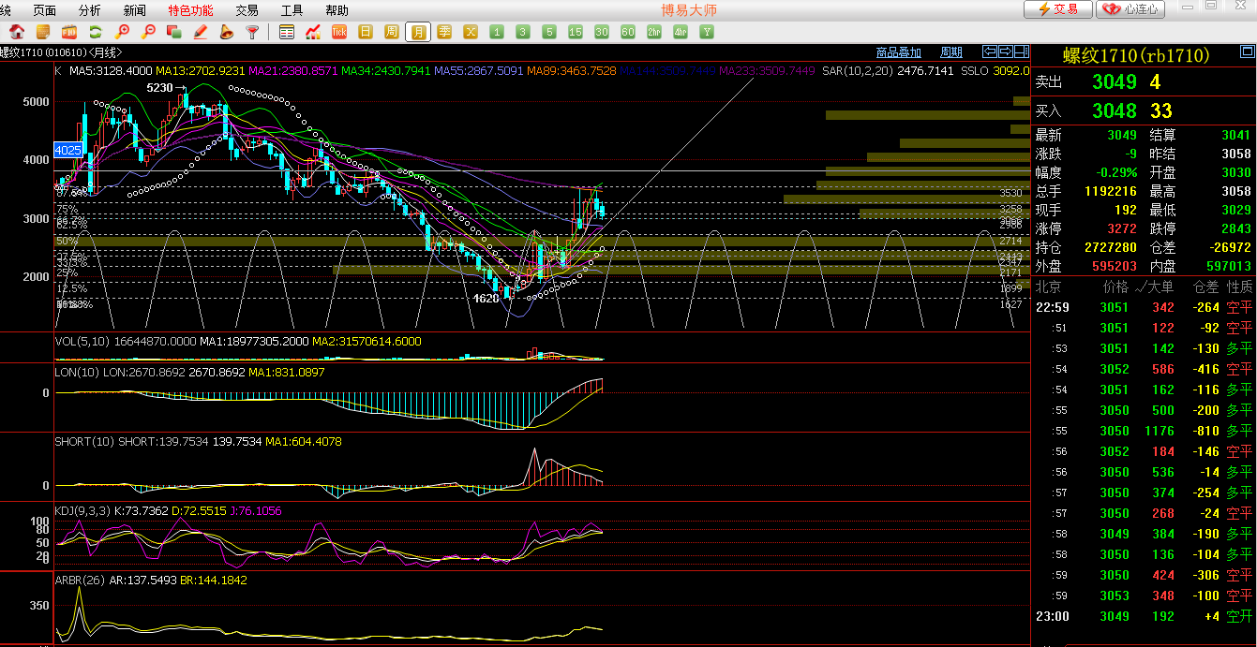Image resolution: width=1257 pixels, height=647 pixels.
Task: Click the home icon in the toolbar
Action: [16, 32]
